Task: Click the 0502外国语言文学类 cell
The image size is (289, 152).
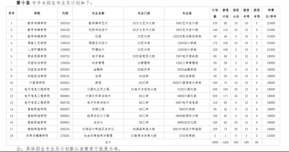Action: (x=187, y=83)
